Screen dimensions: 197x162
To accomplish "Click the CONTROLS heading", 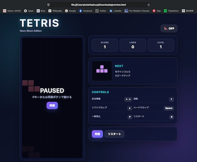I will click(100, 92).
